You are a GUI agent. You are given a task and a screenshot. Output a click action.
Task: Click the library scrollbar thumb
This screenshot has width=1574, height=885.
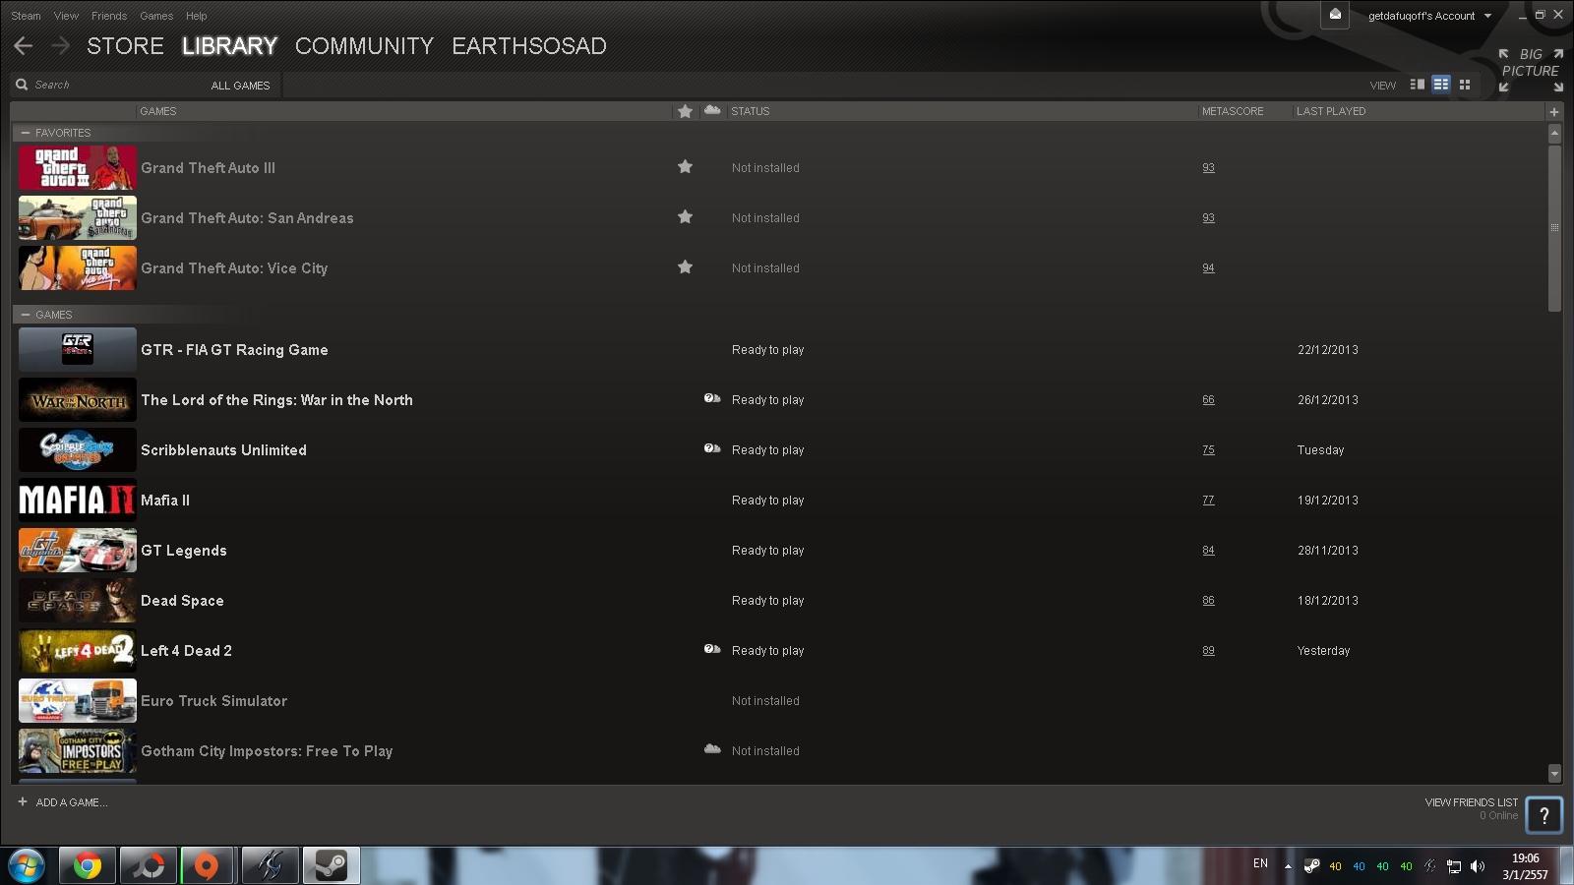pos(1554,228)
